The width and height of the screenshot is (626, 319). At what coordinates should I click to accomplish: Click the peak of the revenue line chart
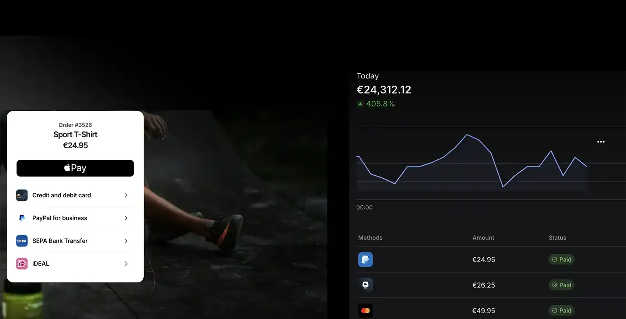pyautogui.click(x=467, y=134)
